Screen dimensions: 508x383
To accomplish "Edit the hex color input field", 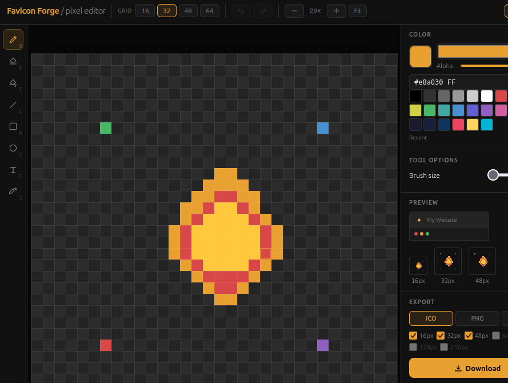I will (458, 82).
